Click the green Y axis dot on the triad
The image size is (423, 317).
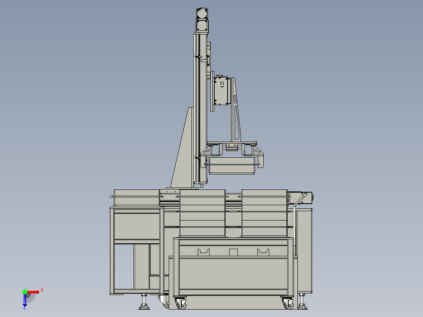click(25, 292)
